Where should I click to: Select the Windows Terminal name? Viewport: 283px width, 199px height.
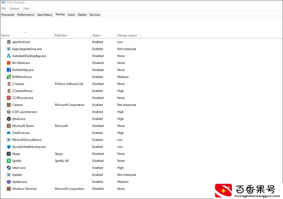[x=24, y=189]
